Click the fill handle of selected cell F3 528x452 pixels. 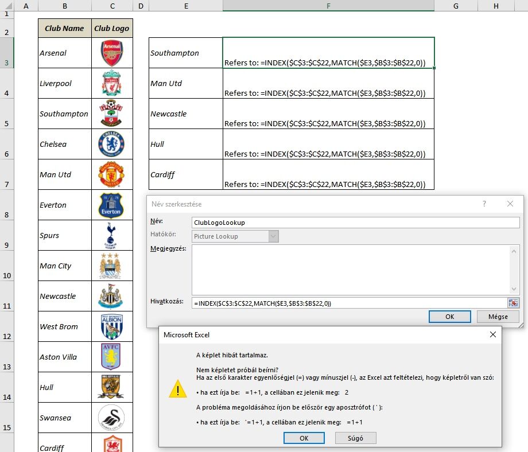point(434,68)
